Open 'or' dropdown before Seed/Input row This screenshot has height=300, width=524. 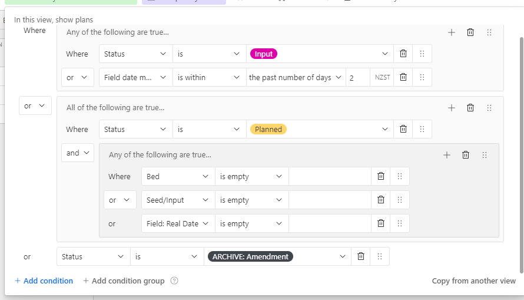120,200
